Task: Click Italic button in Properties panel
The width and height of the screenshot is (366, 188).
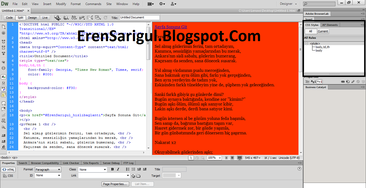Action: click(x=118, y=169)
